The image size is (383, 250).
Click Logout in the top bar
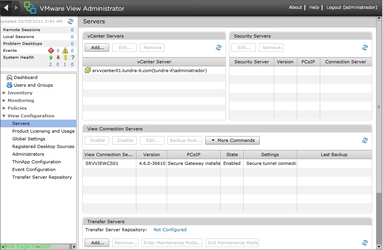coord(352,7)
